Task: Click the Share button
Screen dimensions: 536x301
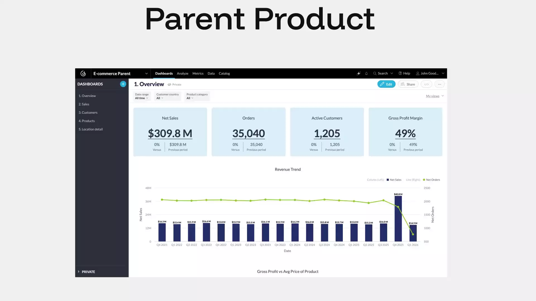Action: point(408,84)
